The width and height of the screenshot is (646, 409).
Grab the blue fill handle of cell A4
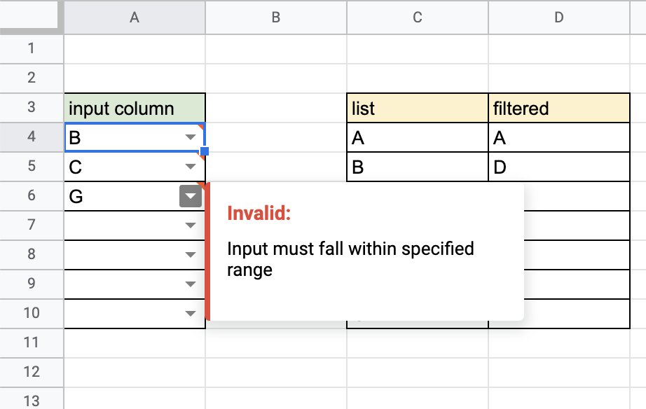coord(205,151)
